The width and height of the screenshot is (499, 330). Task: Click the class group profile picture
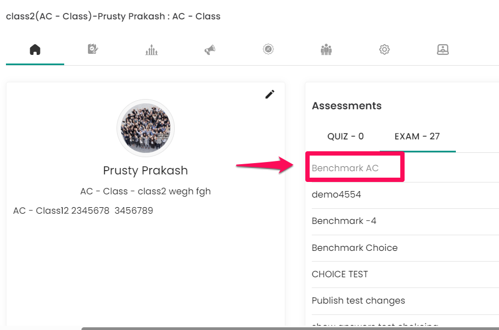pos(146,128)
